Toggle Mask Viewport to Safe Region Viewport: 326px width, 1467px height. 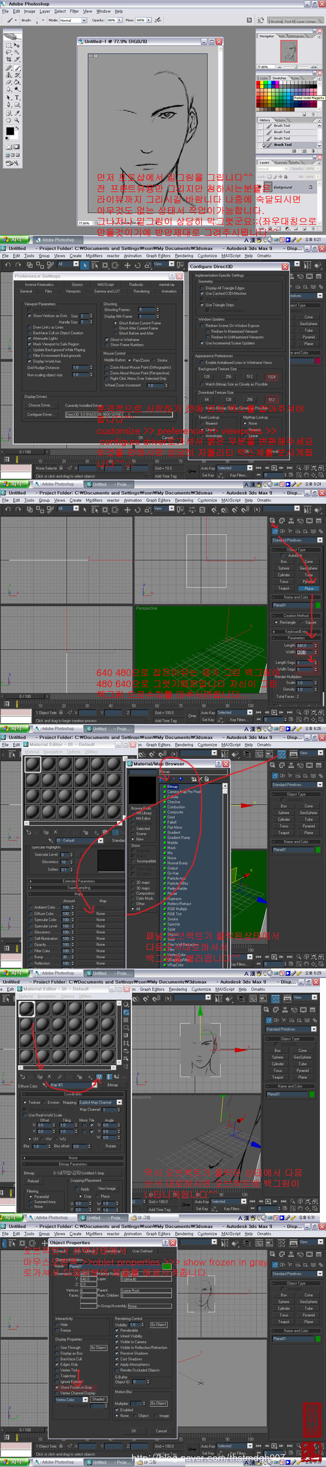(x=30, y=344)
